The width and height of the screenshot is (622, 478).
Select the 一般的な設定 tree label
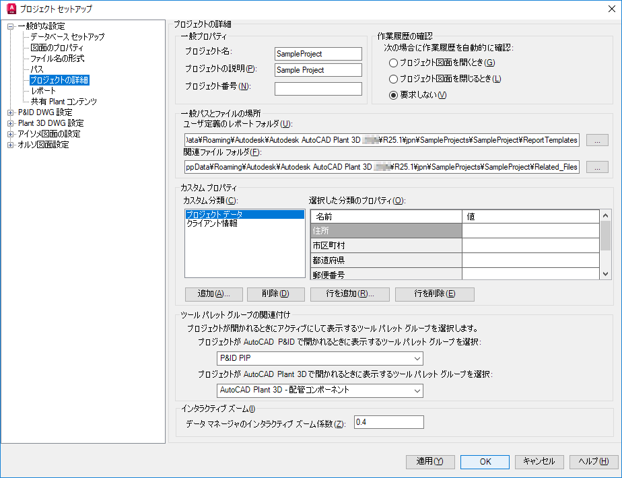pyautogui.click(x=41, y=26)
